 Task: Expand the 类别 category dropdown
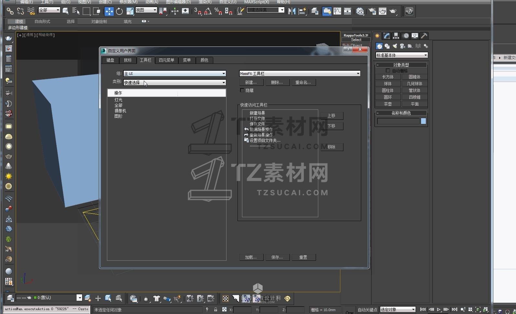pos(223,83)
